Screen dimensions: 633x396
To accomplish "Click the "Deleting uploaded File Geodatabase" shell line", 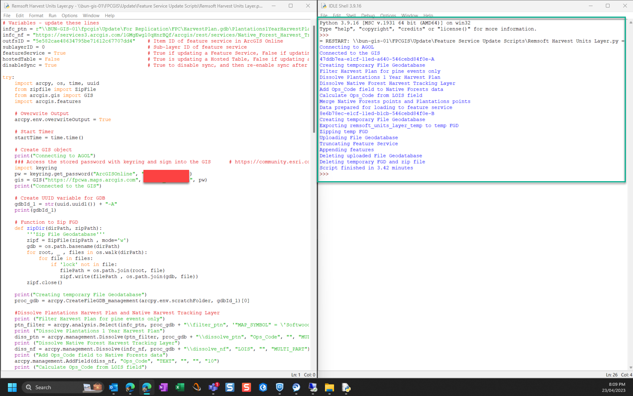I will coord(371,156).
